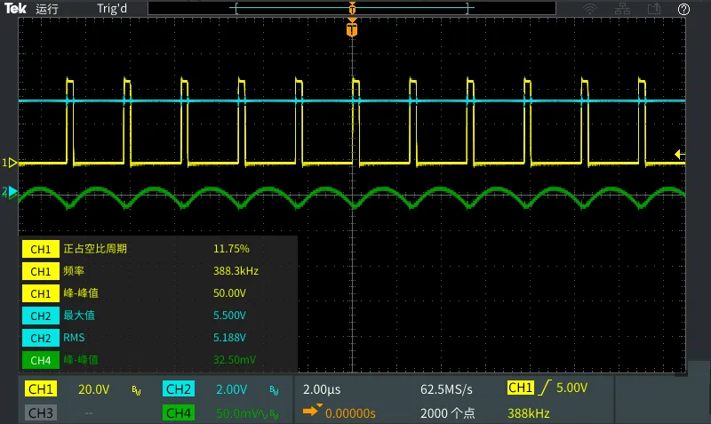Click horizontal position 0.00000s value
Image resolution: width=711 pixels, height=424 pixels.
350,413
